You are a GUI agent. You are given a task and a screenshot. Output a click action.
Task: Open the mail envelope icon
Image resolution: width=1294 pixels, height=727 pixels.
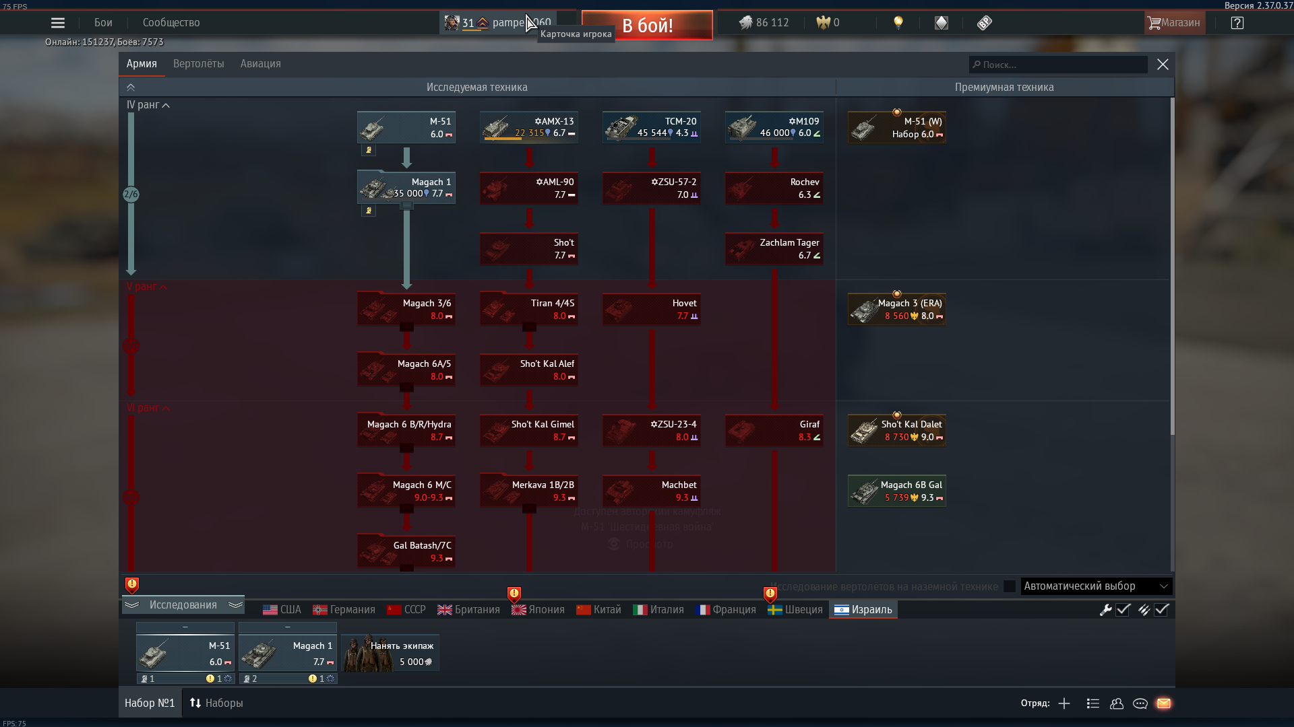(1164, 703)
